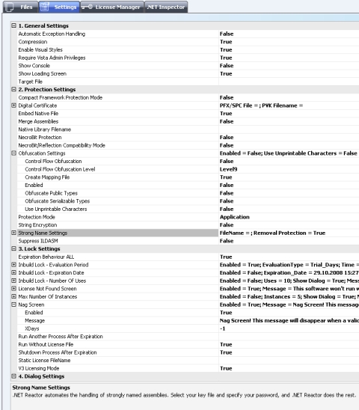
Task: Click the License Manager key icon
Action: 87,7
